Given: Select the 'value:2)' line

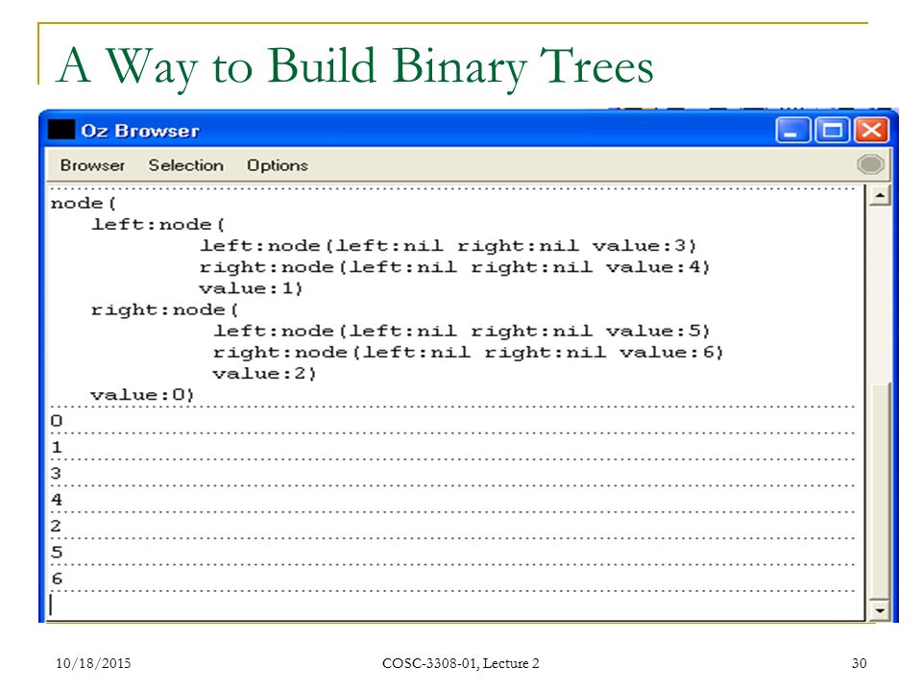Looking at the screenshot, I should (x=265, y=374).
